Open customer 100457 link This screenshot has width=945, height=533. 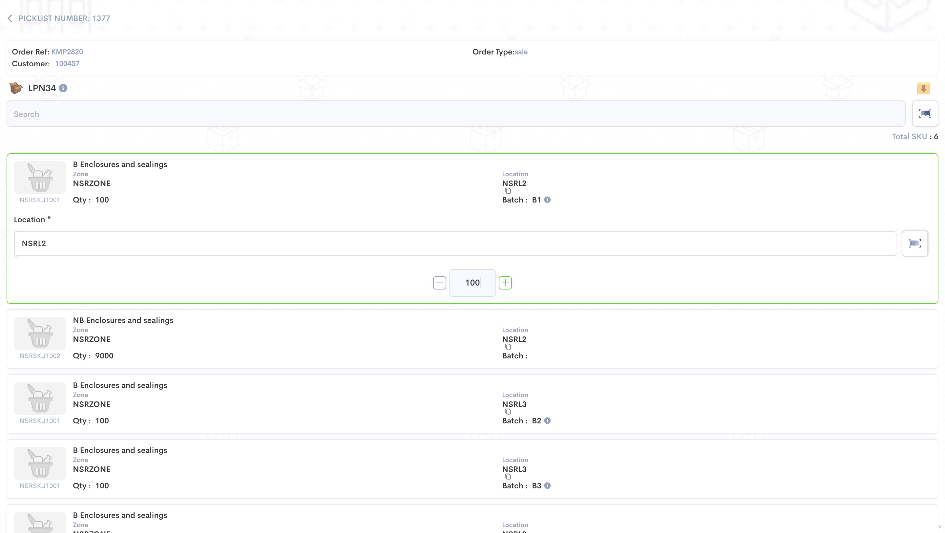coord(67,63)
